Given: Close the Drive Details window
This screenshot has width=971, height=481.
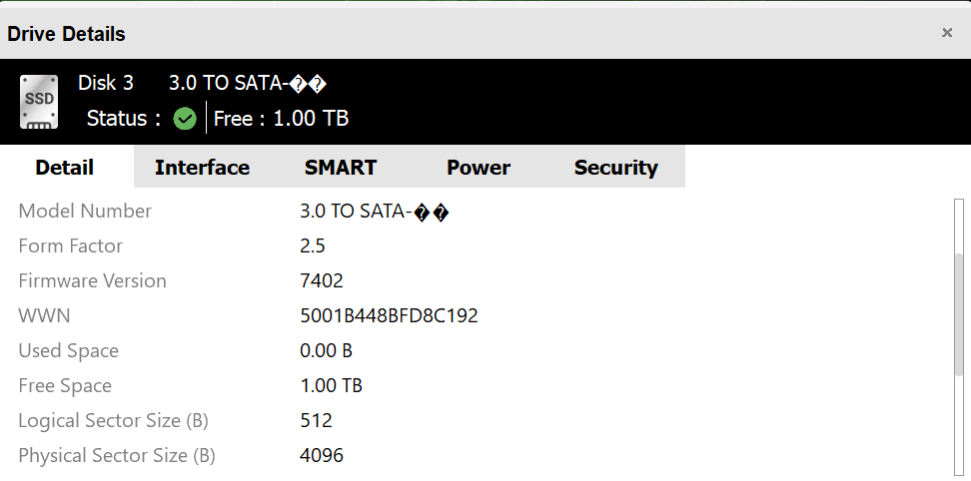Looking at the screenshot, I should (947, 33).
